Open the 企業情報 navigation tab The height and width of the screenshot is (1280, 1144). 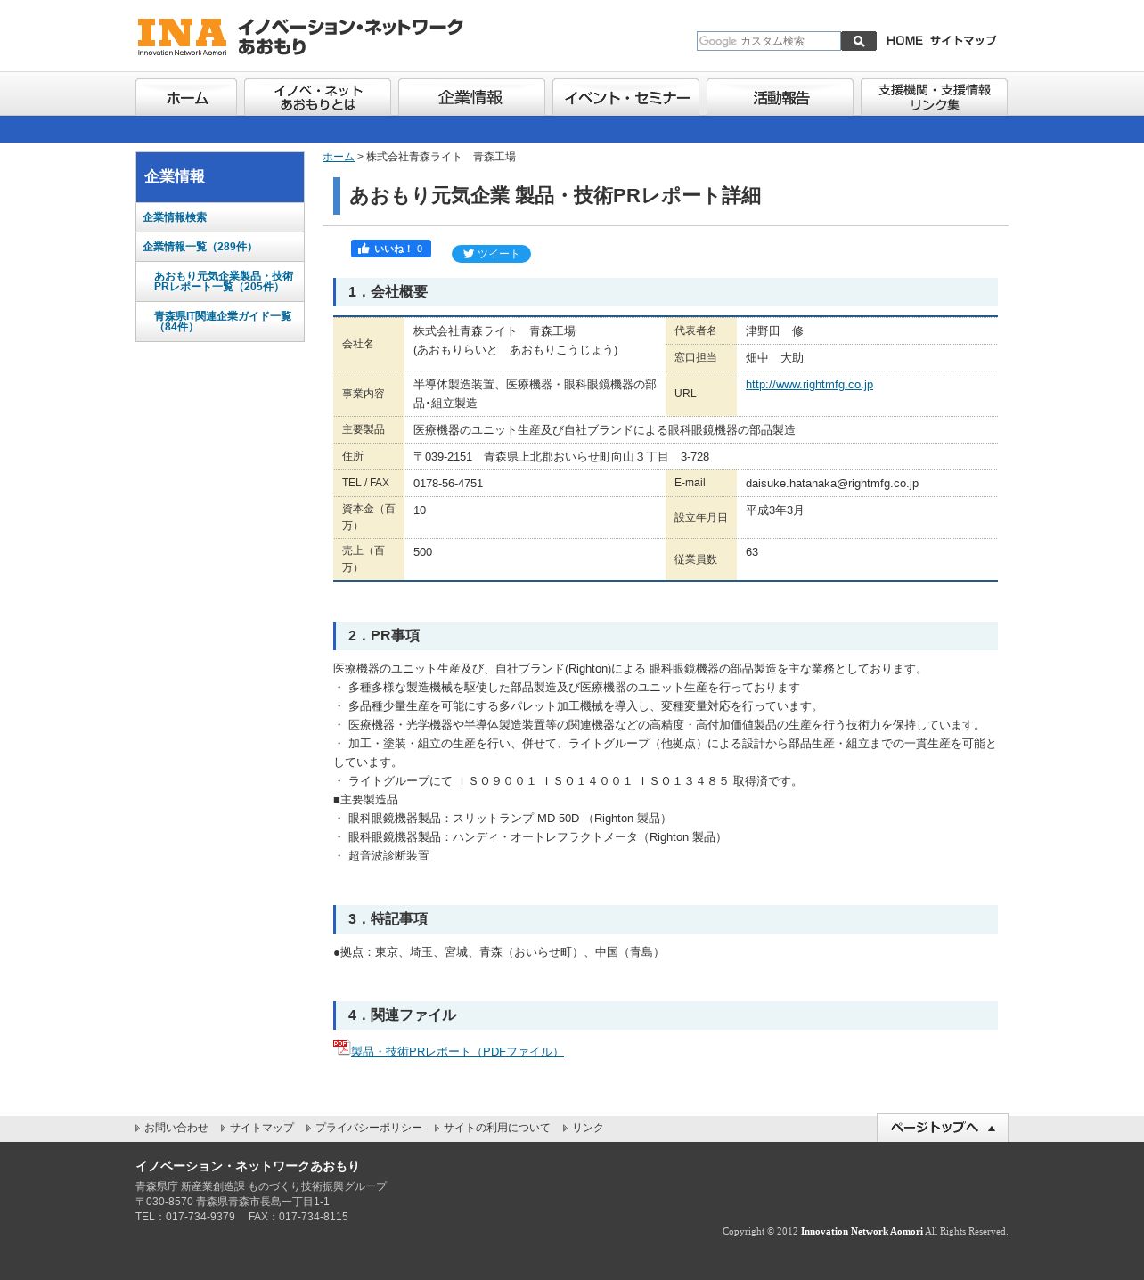[471, 97]
